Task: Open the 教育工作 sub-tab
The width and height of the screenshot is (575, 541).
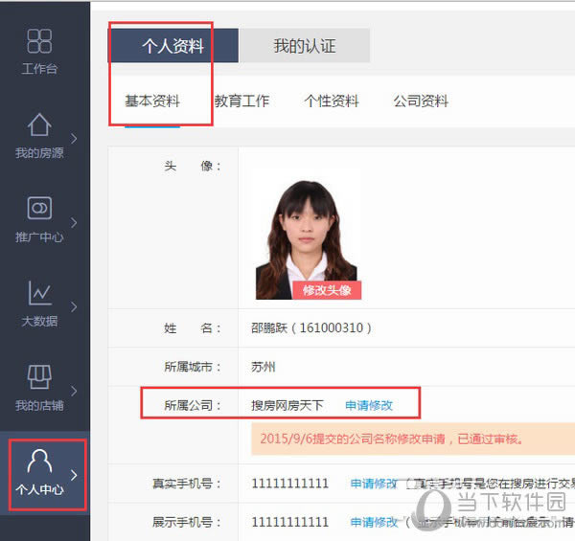Action: coord(241,101)
